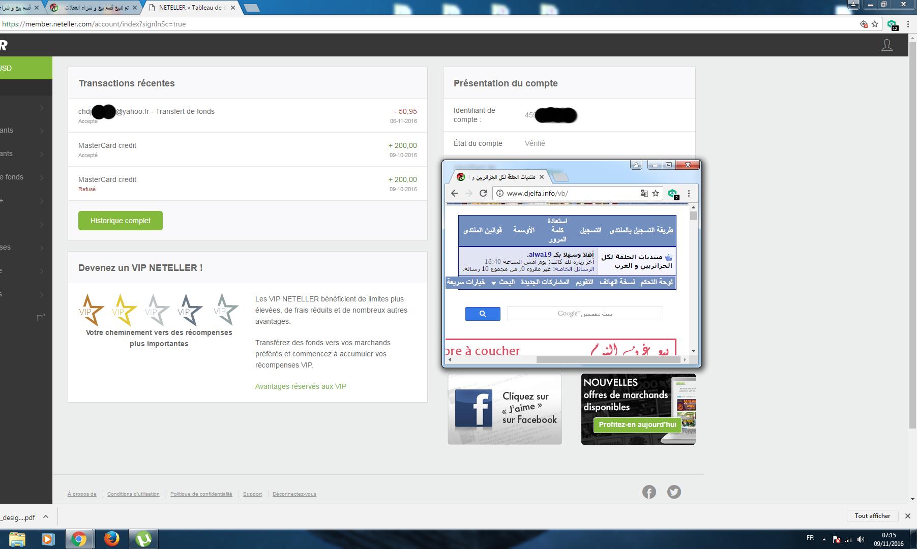Open Firefox from the taskbar
This screenshot has height=549, width=917.
click(x=111, y=539)
